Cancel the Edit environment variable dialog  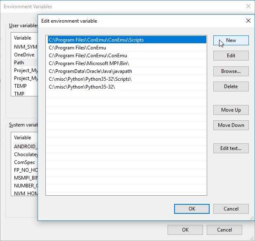point(231,209)
